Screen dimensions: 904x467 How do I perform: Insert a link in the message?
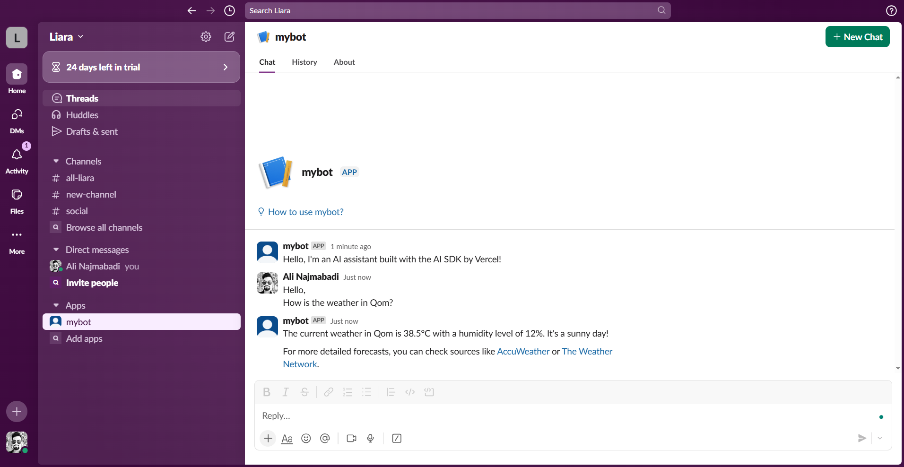tap(329, 392)
